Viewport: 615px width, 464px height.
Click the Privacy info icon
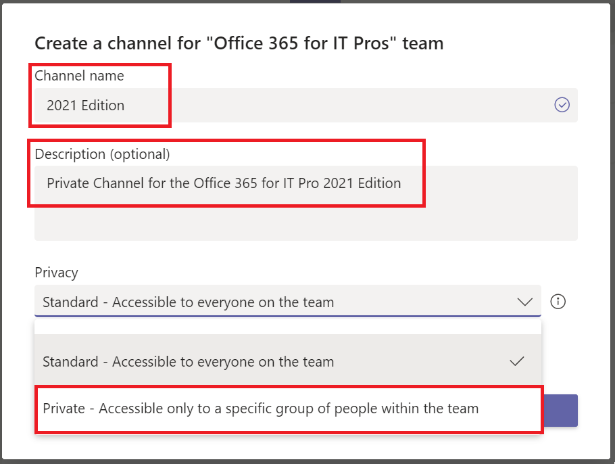558,302
